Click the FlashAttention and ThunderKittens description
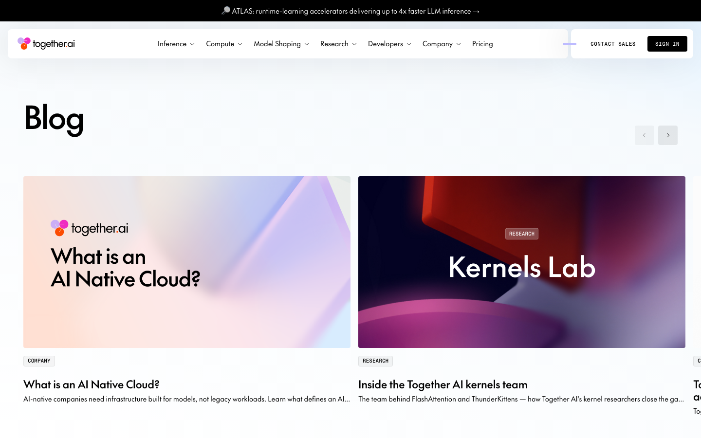This screenshot has width=701, height=438. click(x=521, y=399)
